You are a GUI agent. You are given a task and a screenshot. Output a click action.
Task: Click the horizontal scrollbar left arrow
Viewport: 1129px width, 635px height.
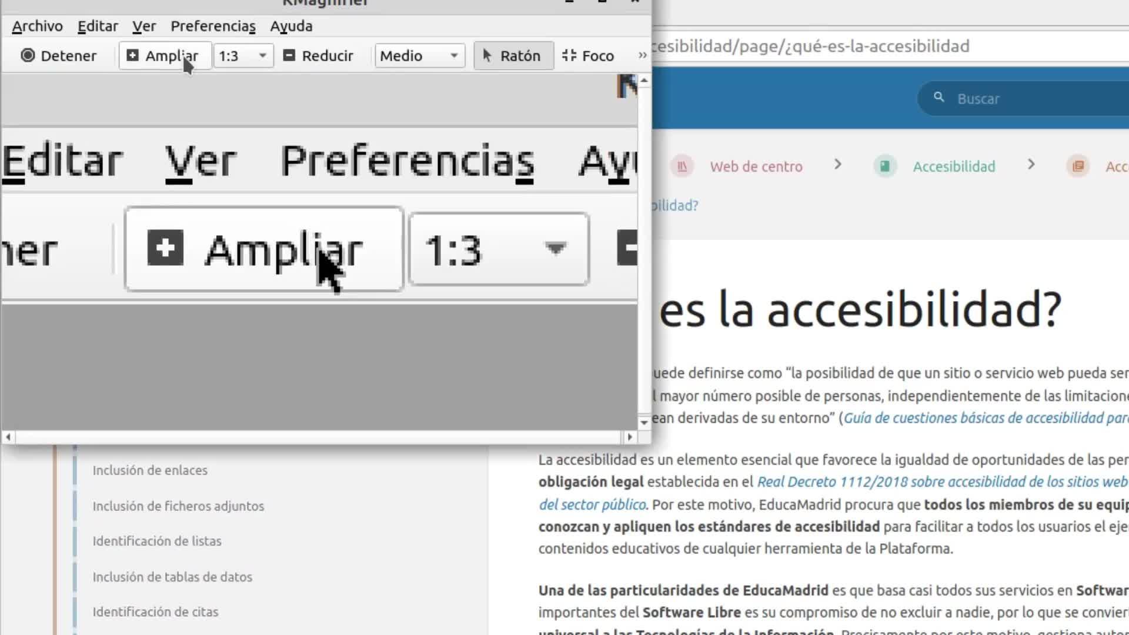8,437
